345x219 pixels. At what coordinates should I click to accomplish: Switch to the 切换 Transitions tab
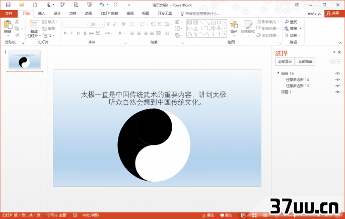point(73,14)
